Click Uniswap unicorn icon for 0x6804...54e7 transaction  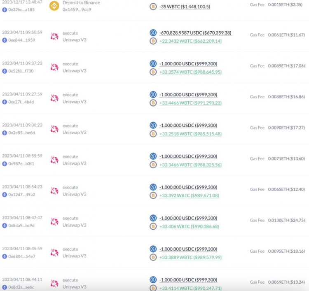[x=54, y=253]
